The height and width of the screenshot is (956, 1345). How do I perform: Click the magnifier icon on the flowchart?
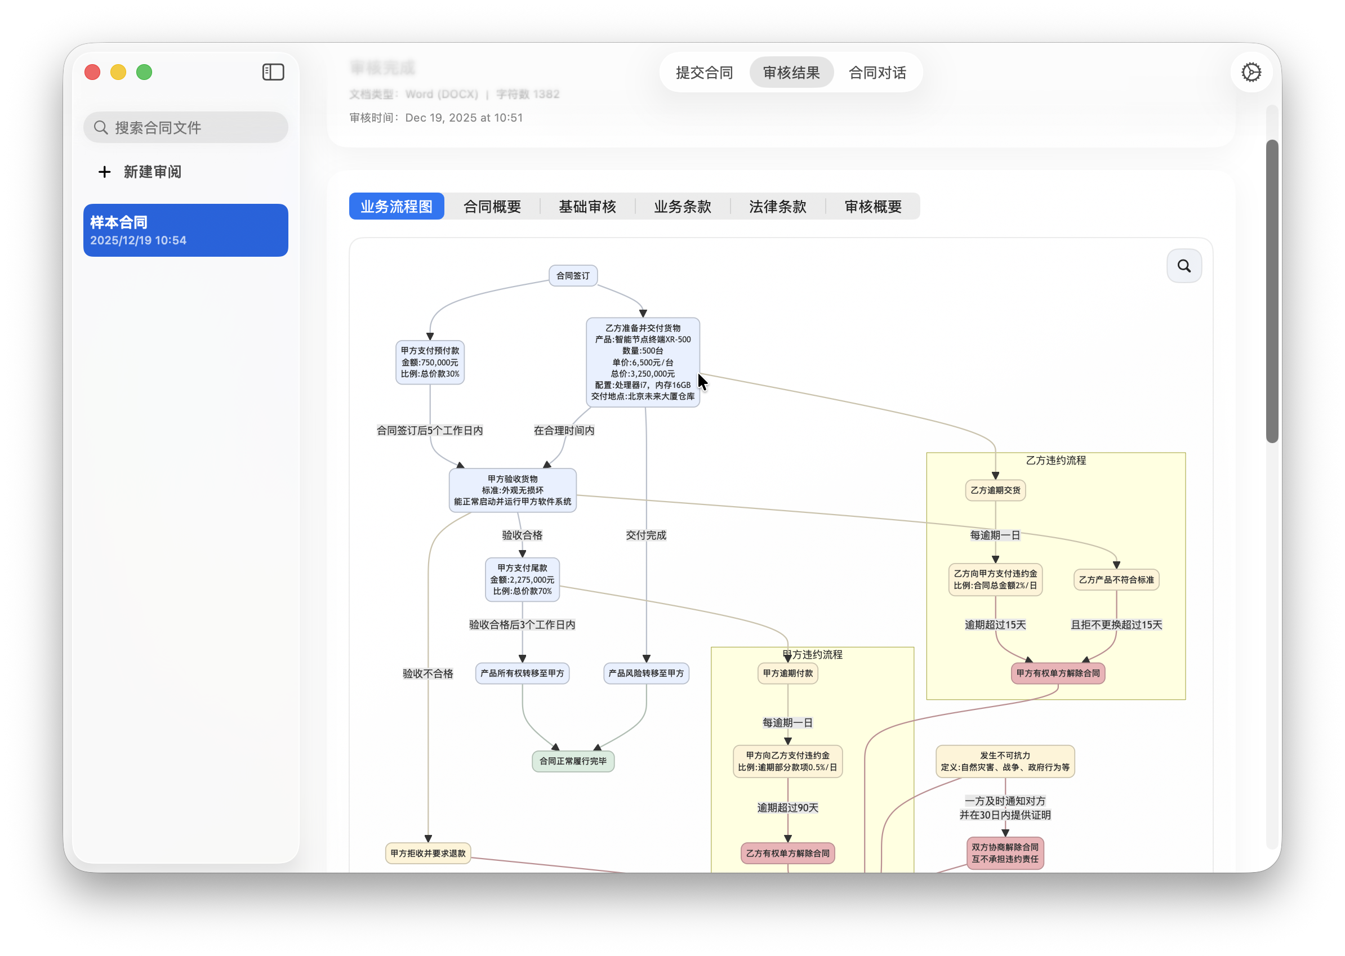(x=1184, y=266)
